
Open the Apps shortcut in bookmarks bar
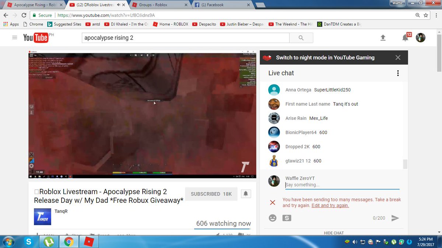point(11,24)
